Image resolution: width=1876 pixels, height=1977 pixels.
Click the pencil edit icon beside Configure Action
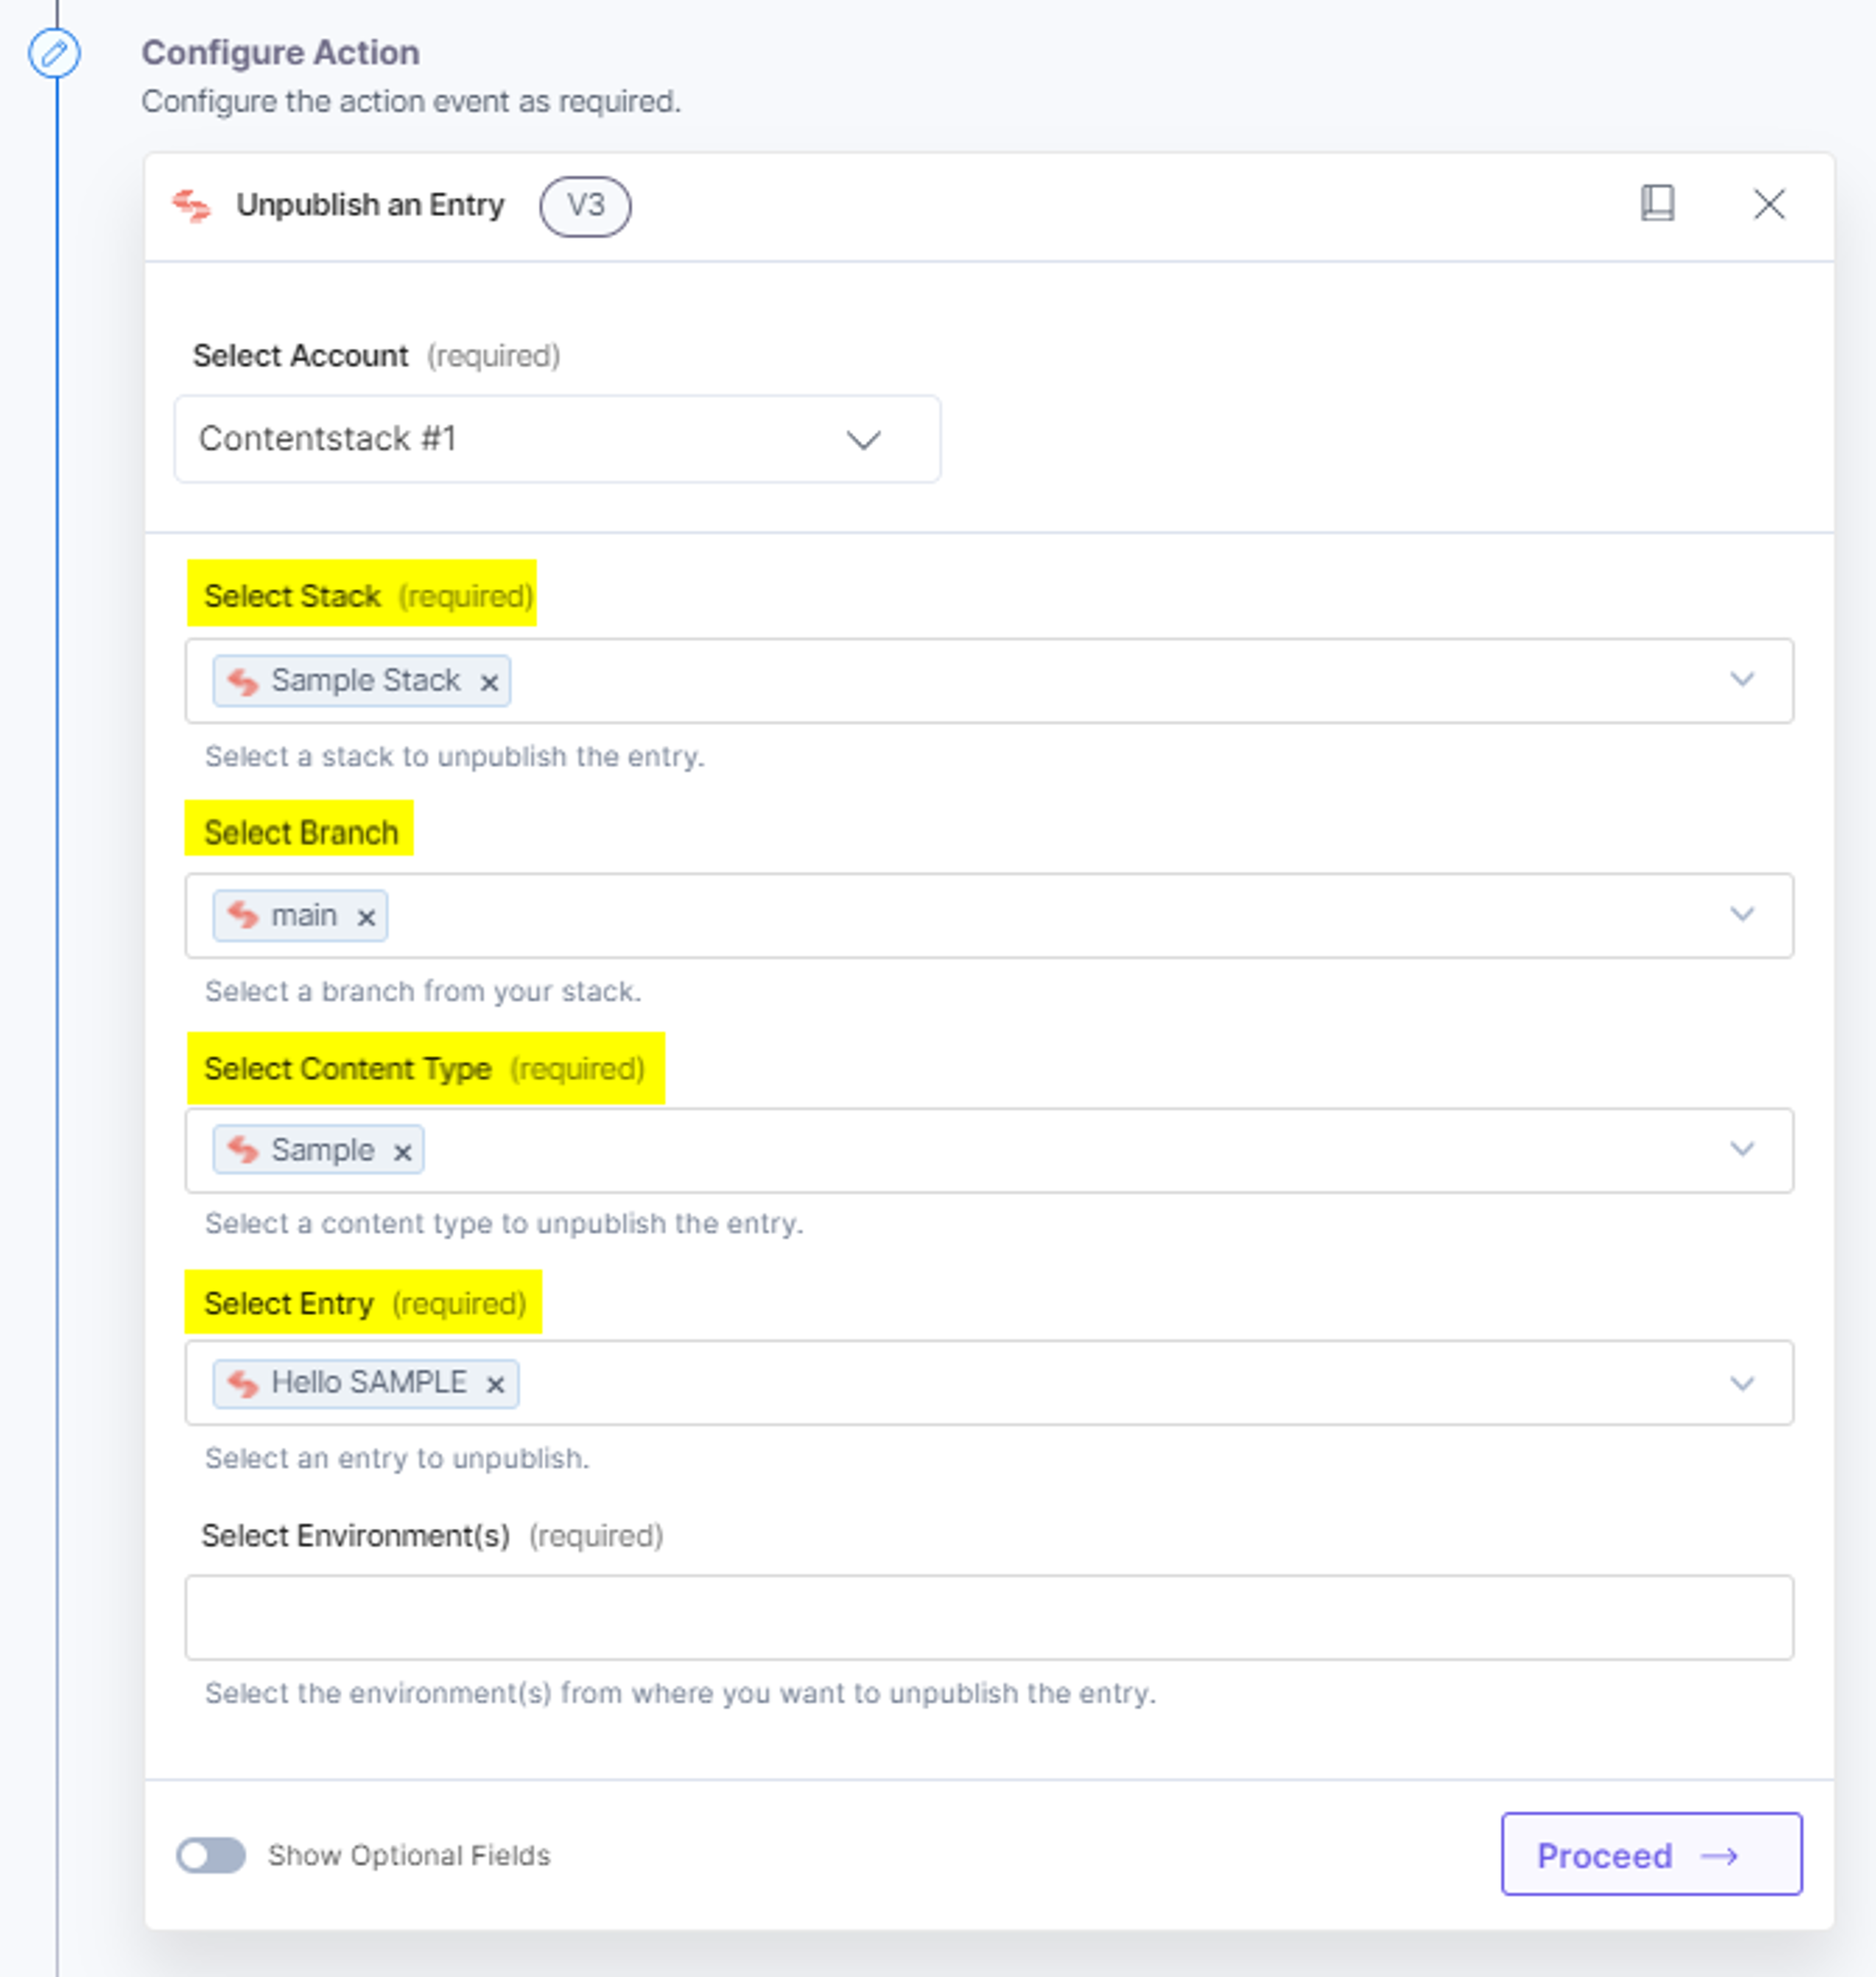54,53
